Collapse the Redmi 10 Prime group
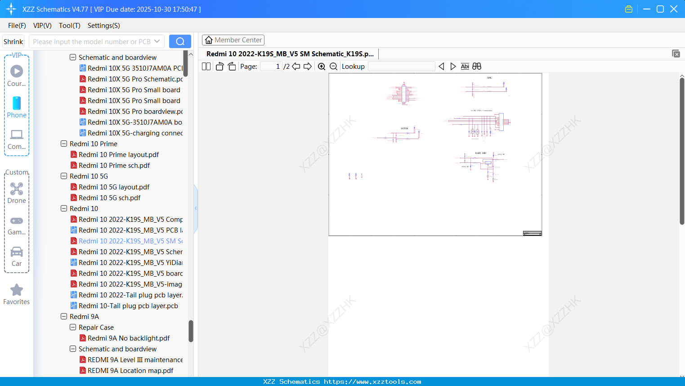Viewport: 685px width, 386px height. [x=64, y=144]
